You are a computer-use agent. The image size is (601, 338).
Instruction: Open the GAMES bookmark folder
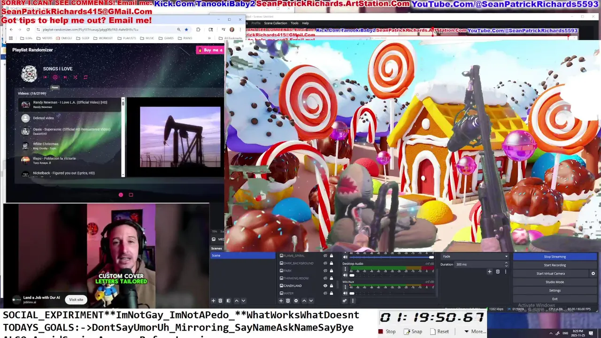pos(166,38)
